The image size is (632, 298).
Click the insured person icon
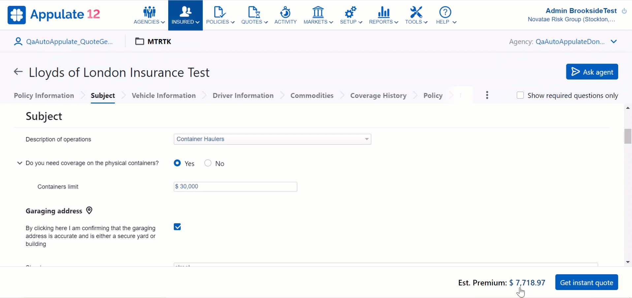coord(18,42)
